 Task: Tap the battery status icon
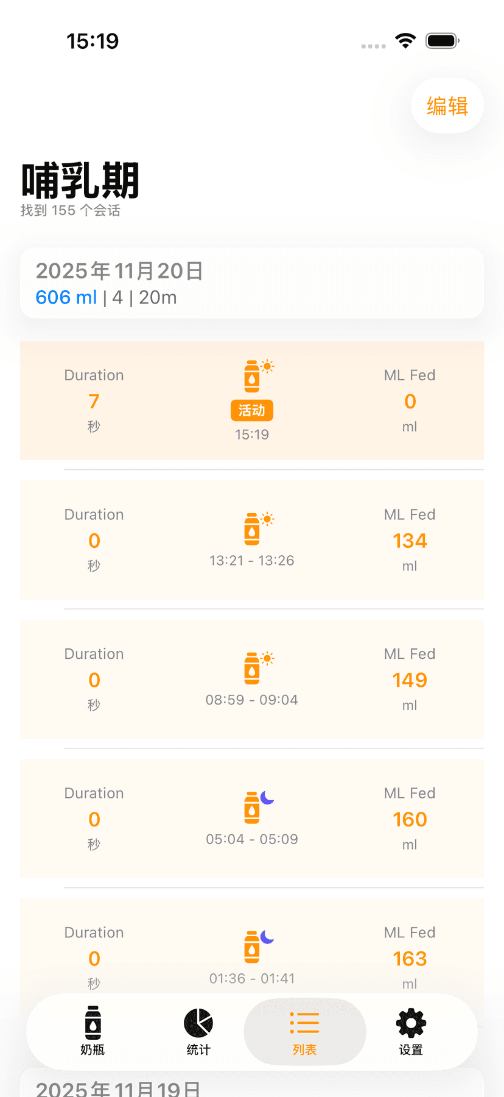[443, 41]
